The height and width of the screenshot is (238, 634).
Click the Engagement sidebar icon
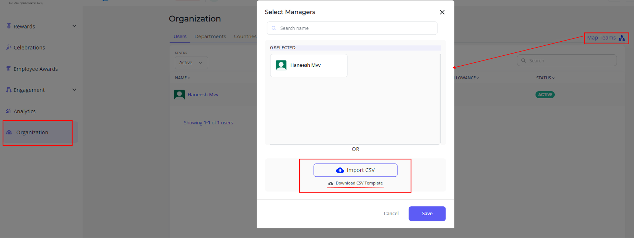pos(9,90)
